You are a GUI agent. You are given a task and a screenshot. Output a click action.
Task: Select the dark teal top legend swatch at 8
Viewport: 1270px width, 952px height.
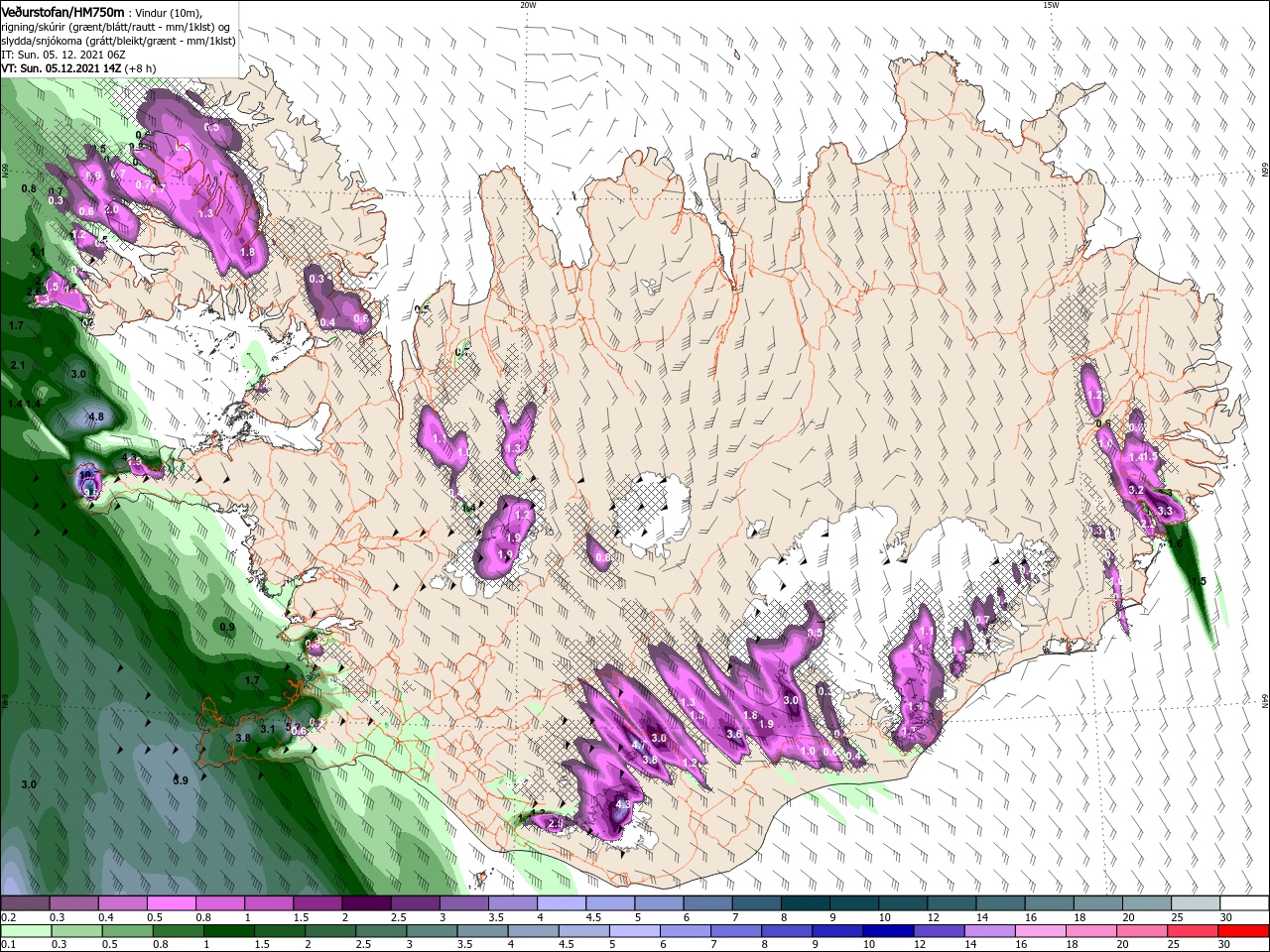[x=804, y=902]
